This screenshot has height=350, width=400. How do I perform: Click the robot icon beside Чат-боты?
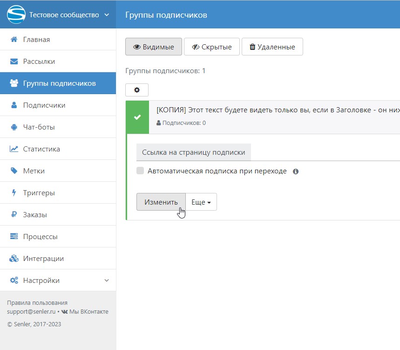click(x=14, y=127)
